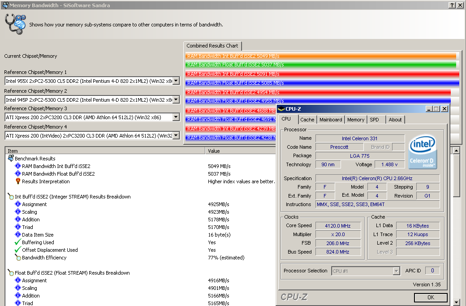Open the Reference Chipset/Memory 1 dropdown
This screenshot has width=466, height=306.
(x=176, y=81)
